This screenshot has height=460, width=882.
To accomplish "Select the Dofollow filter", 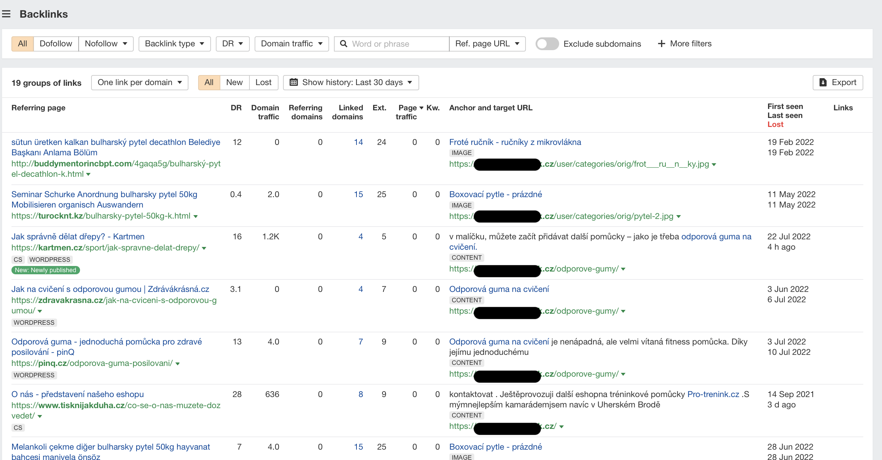I will pyautogui.click(x=56, y=44).
